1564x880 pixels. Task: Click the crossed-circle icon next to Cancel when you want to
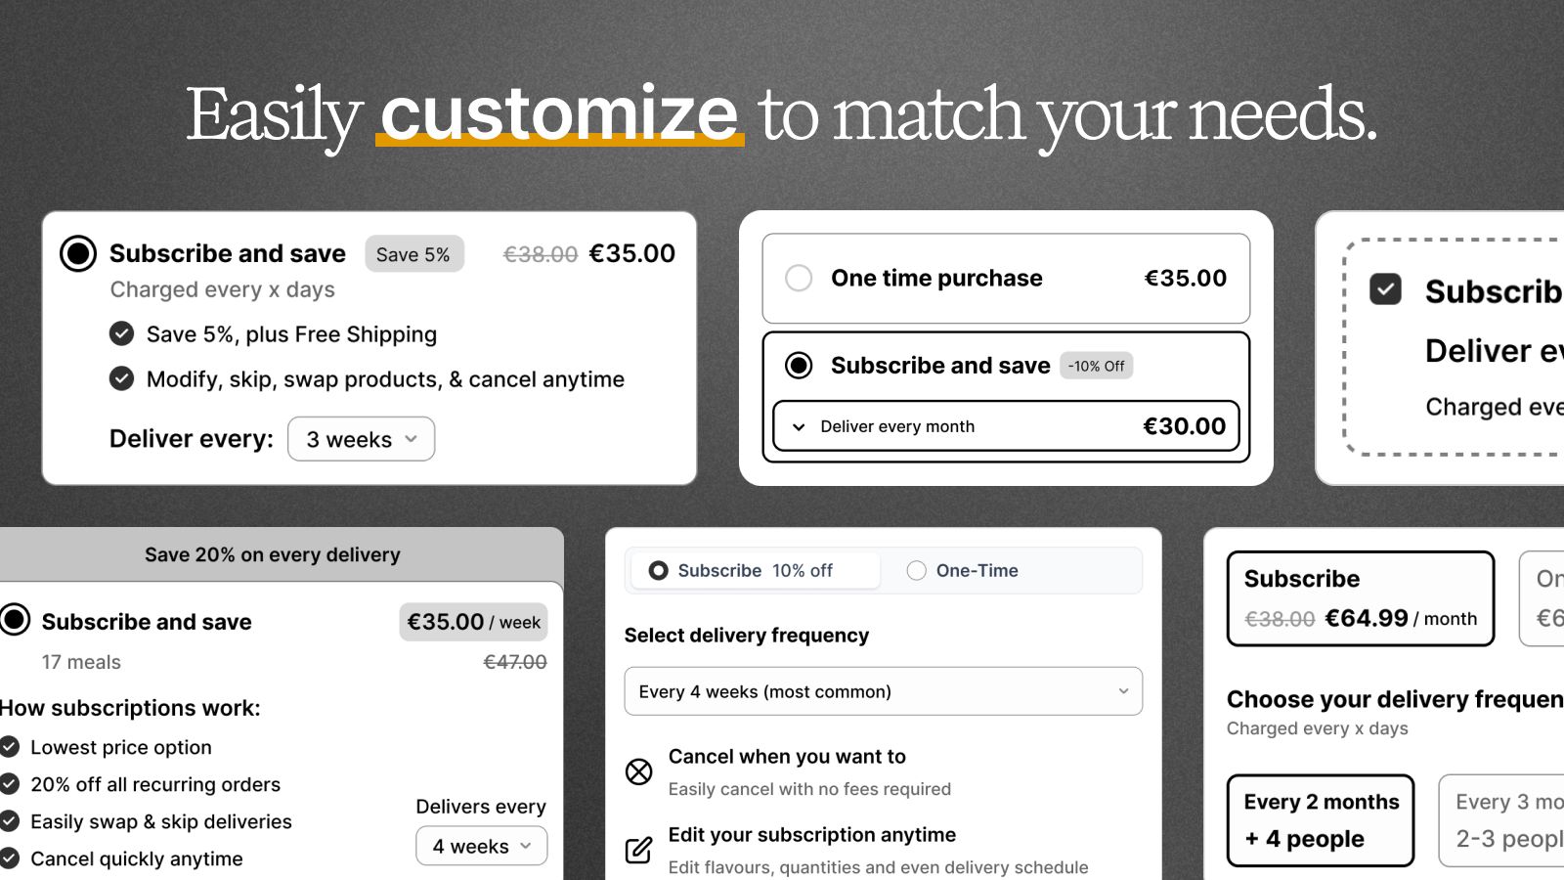click(638, 771)
